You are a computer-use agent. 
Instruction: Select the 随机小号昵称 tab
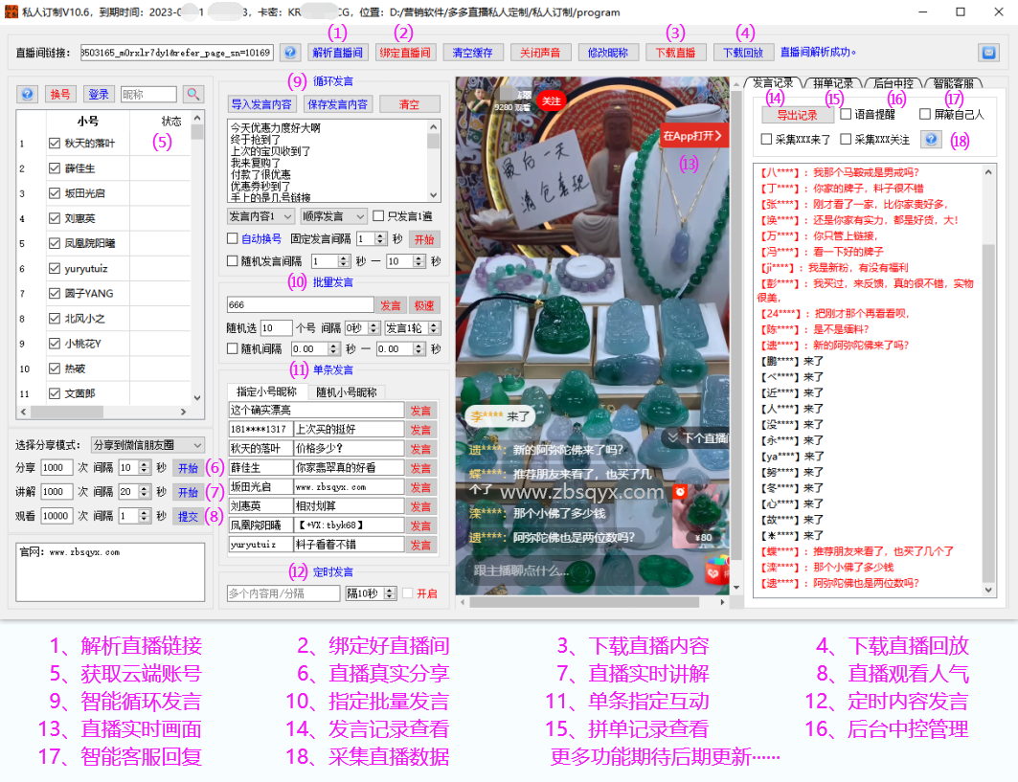pyautogui.click(x=346, y=391)
